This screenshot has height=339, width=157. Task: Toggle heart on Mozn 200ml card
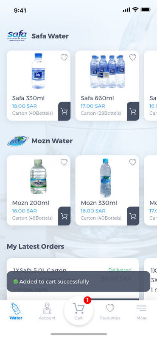point(64,162)
